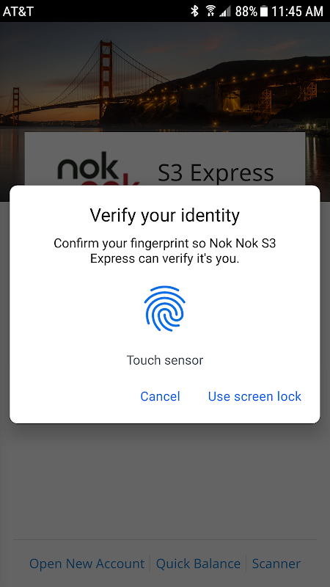Viewport: 330px width, 587px height.
Task: Tap the Bluetooth status bar icon
Action: 194,11
